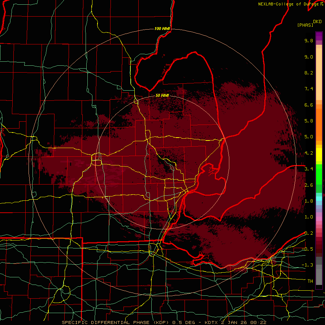Click the 1.8 scale value
The image size is (325, 325).
(x=309, y=201)
